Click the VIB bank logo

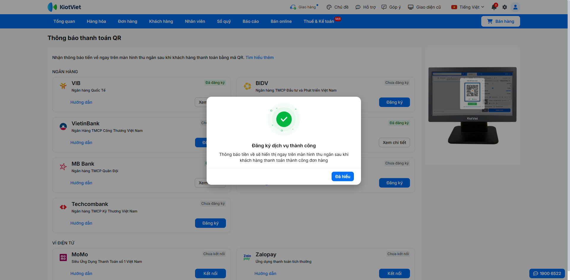click(63, 86)
